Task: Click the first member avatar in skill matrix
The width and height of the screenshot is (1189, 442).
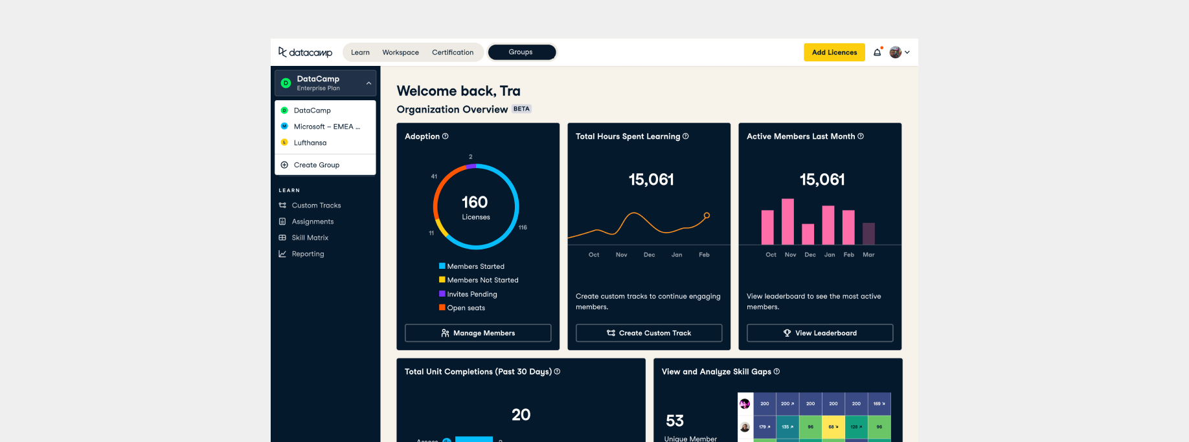Action: click(x=745, y=404)
